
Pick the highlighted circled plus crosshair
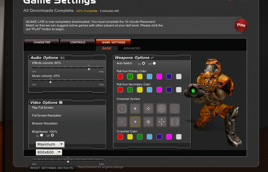pyautogui.click(x=135, y=122)
